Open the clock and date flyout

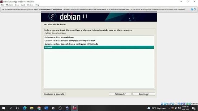[186, 108]
